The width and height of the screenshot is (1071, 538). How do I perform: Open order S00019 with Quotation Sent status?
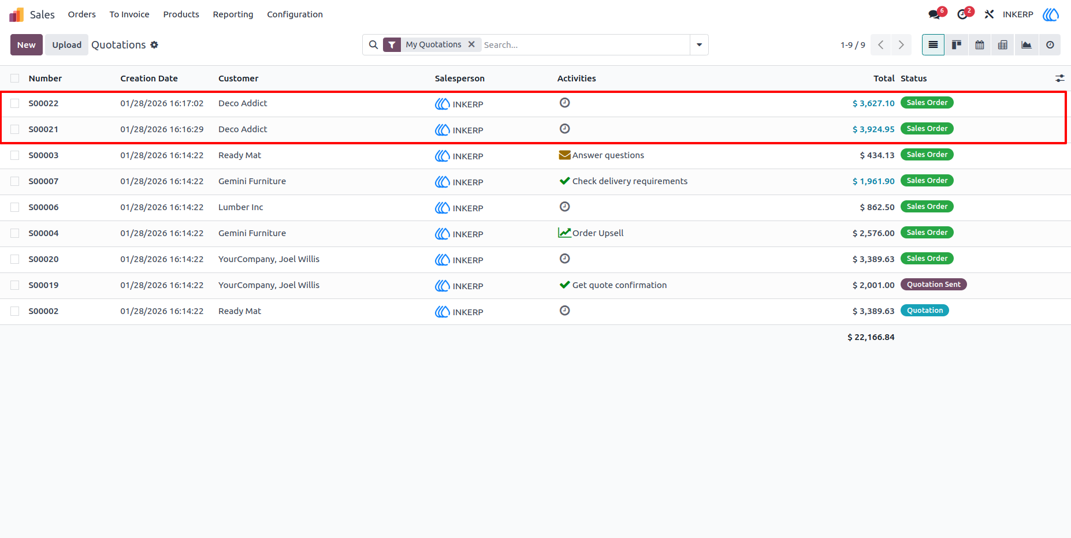(x=535, y=285)
